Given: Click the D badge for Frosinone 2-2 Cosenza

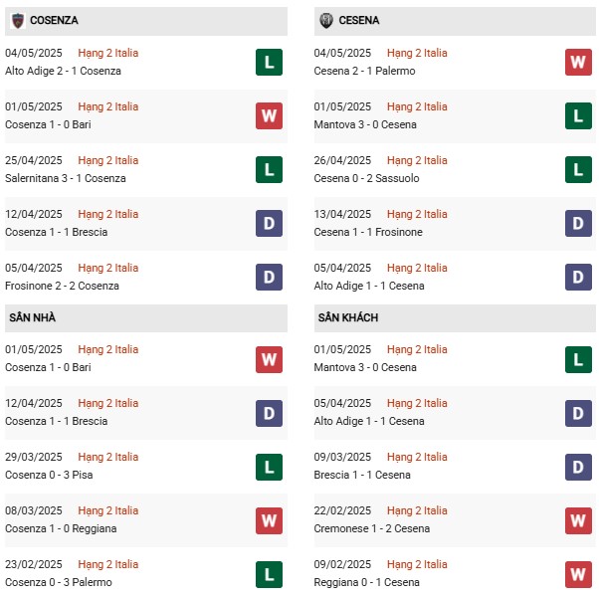Looking at the screenshot, I should 269,278.
